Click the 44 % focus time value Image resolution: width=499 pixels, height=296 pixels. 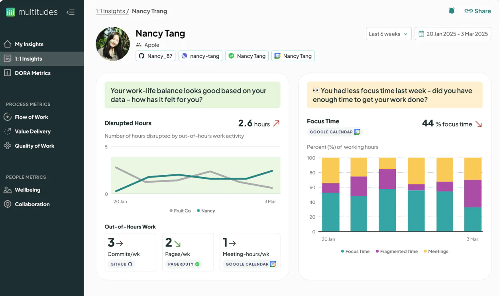click(447, 124)
